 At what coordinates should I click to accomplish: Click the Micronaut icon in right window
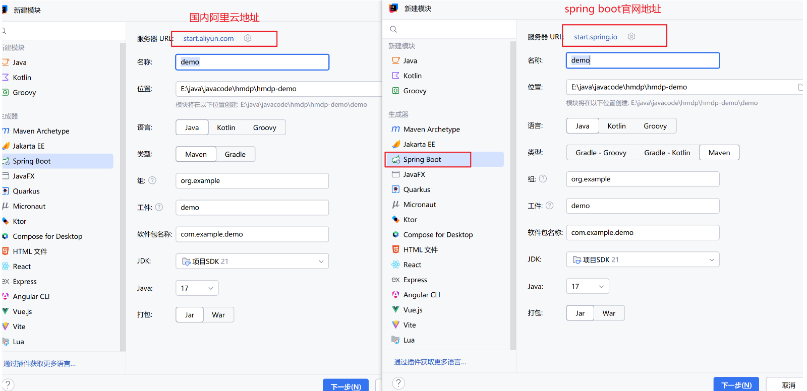[x=396, y=205]
